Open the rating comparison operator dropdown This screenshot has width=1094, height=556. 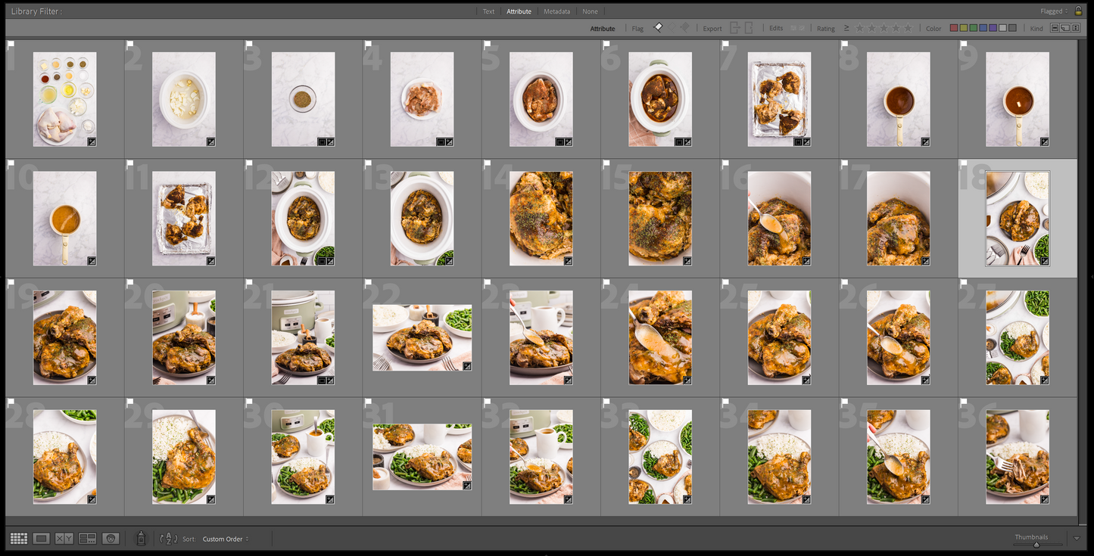click(x=845, y=28)
